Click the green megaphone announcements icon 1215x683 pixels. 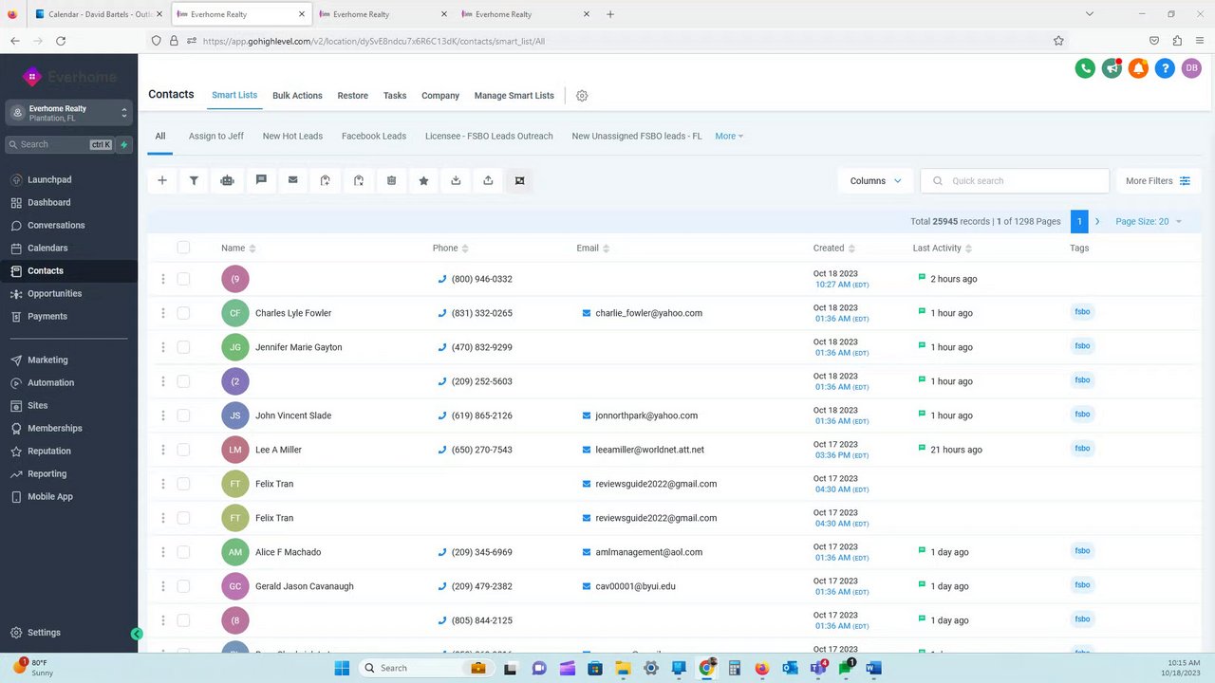click(1112, 68)
